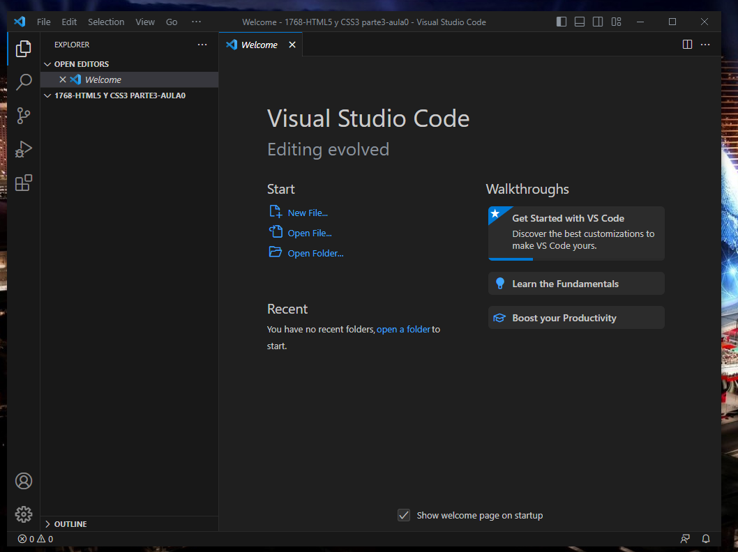Open Boost your Productivity walkthrough
This screenshot has width=738, height=552.
pos(576,318)
